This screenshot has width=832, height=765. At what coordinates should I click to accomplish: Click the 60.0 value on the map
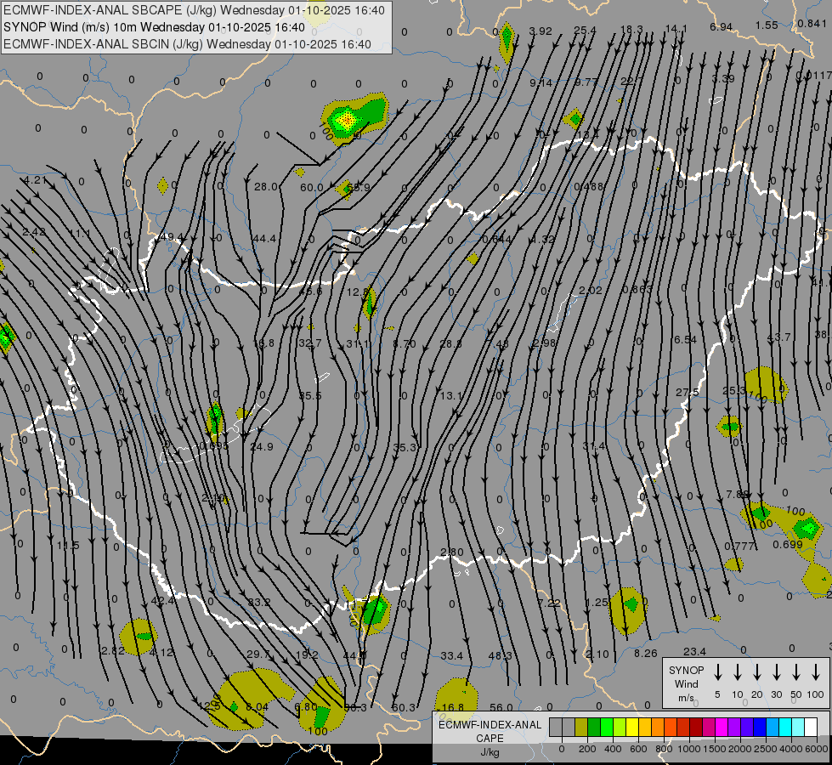pyautogui.click(x=311, y=187)
